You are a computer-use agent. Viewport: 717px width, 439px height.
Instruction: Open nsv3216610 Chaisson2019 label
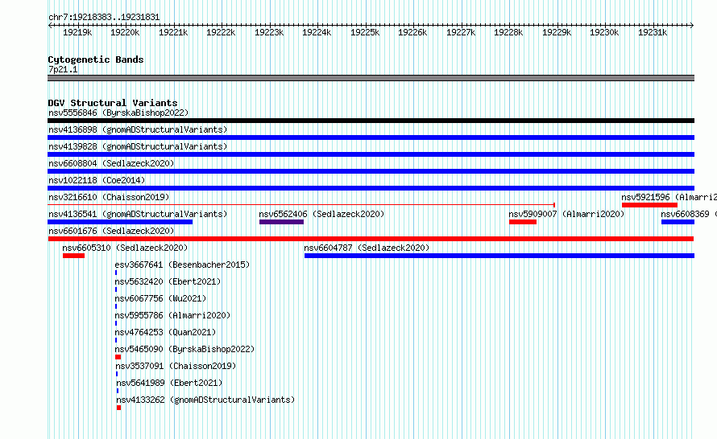click(109, 197)
